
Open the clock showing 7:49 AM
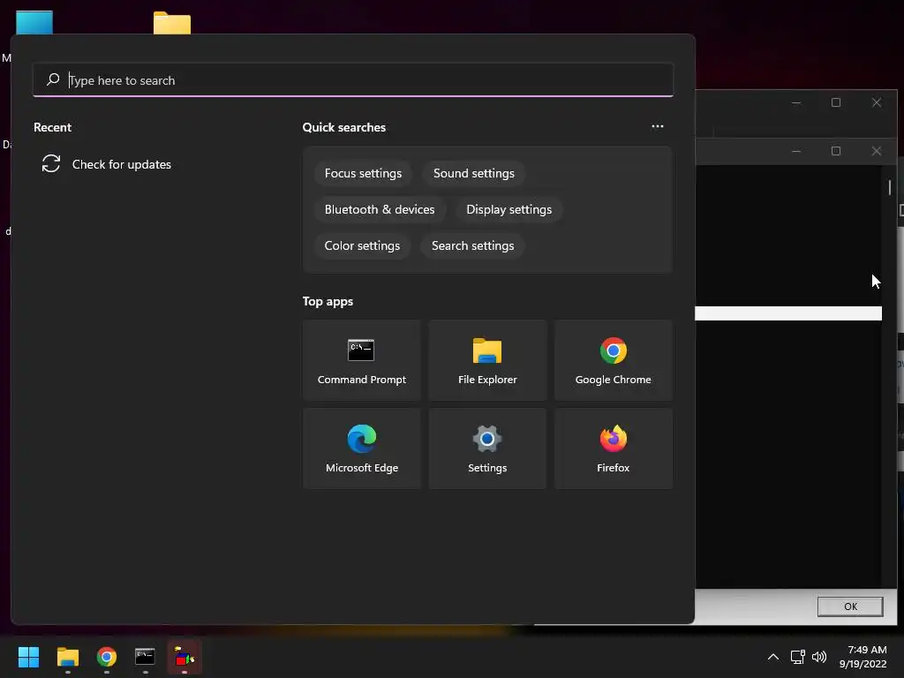[x=863, y=657]
